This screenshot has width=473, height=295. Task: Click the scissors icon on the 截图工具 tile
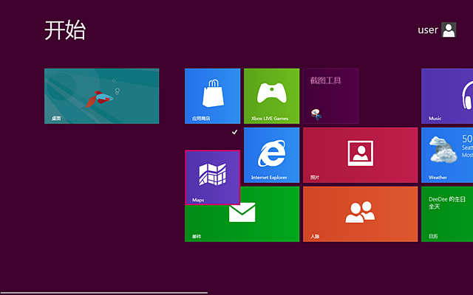click(316, 114)
